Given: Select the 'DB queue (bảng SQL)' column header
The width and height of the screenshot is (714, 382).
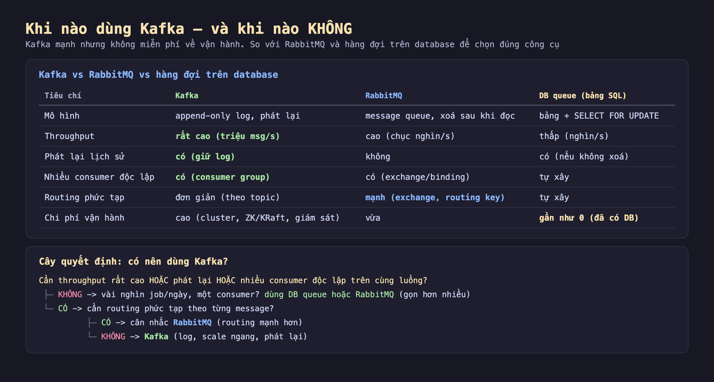Looking at the screenshot, I should coord(583,95).
